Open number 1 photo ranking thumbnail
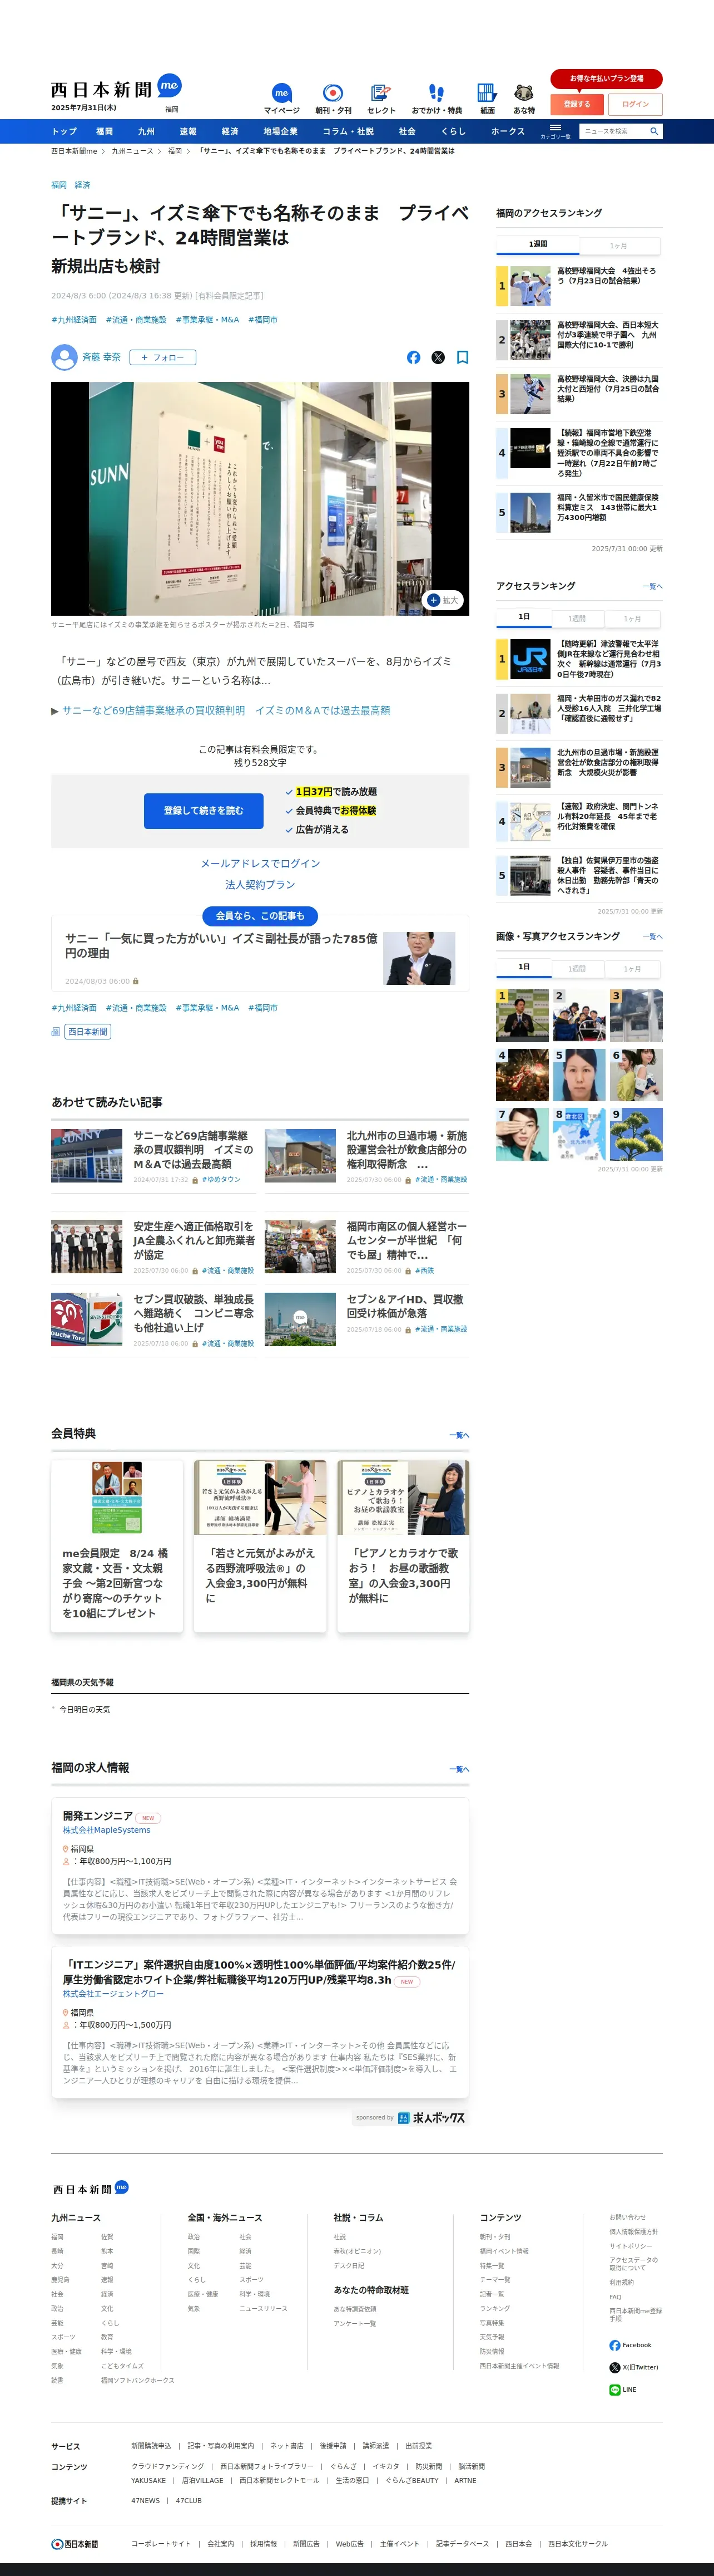Screen dimensions: 714x2576 (x=522, y=1016)
